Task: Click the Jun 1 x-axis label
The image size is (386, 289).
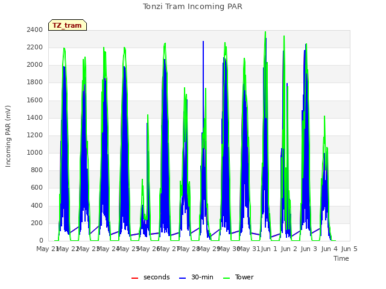Action: click(x=268, y=249)
